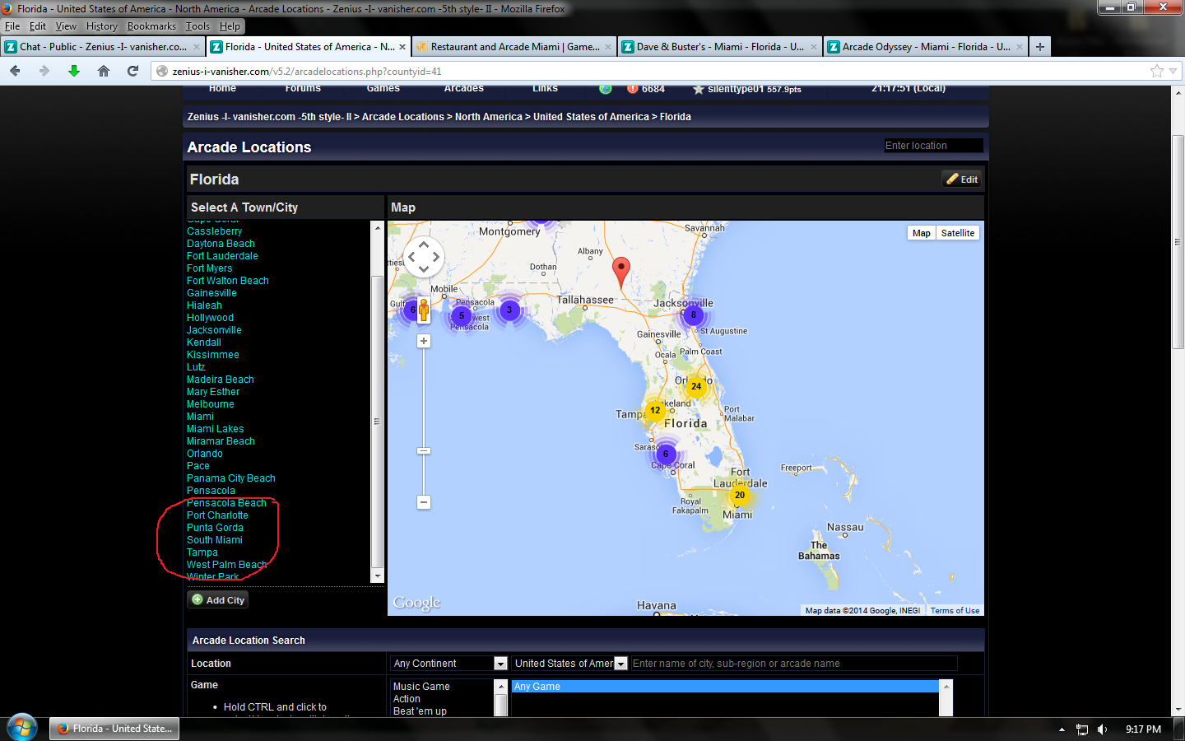Image resolution: width=1185 pixels, height=741 pixels.
Task: Go to the browser Home page icon
Action: [x=104, y=71]
